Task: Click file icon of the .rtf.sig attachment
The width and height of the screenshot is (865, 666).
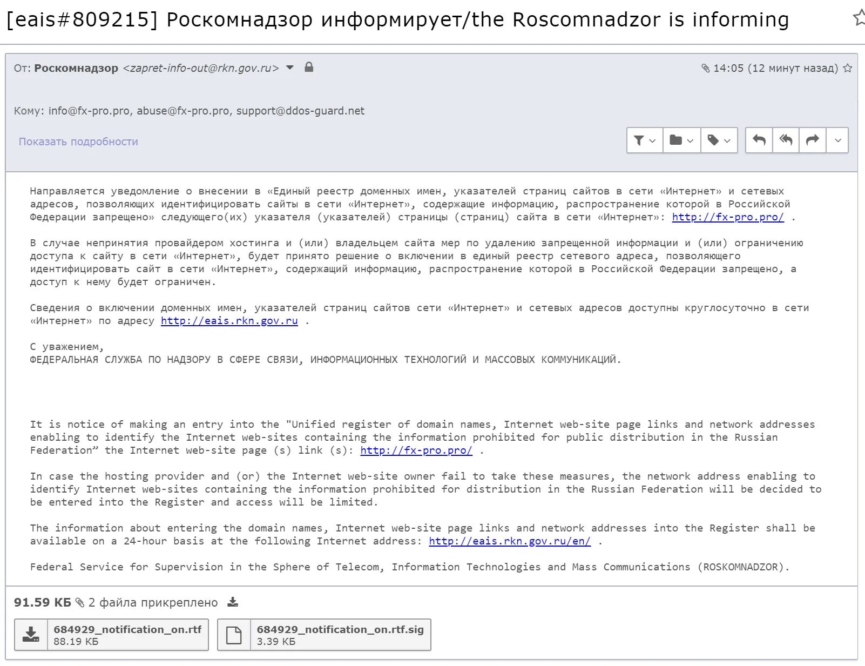Action: (x=234, y=635)
